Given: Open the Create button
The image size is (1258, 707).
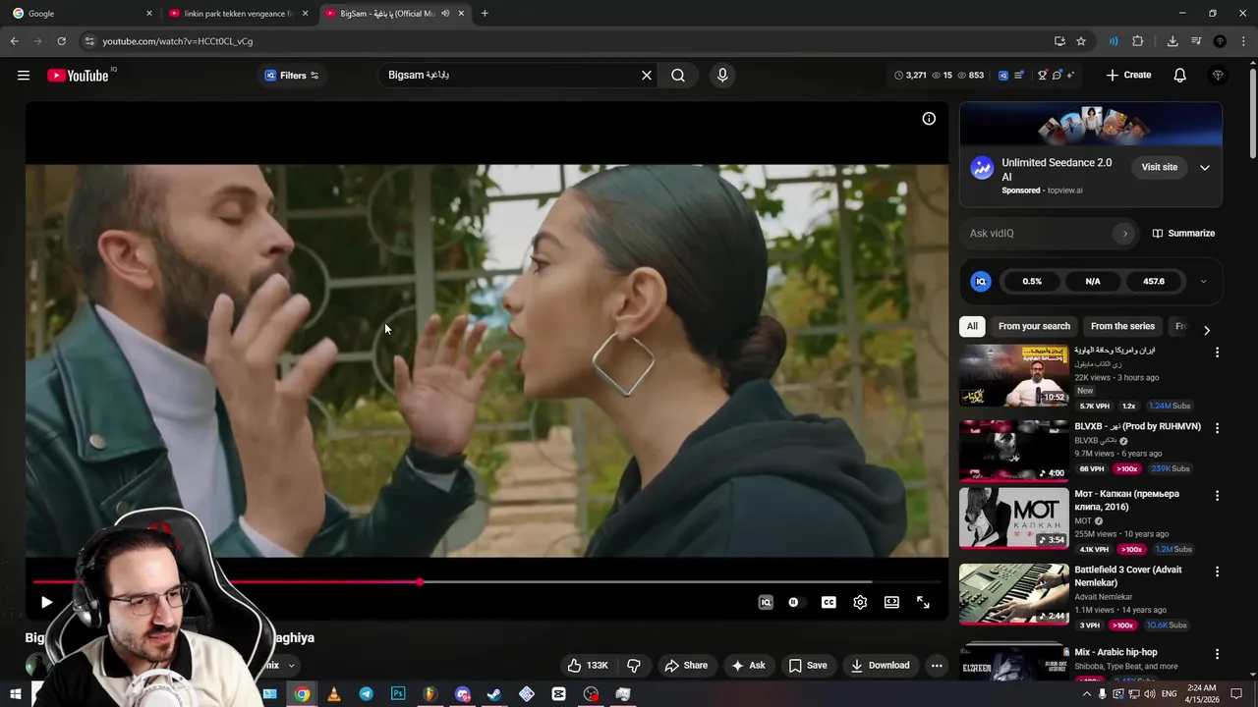Looking at the screenshot, I should pos(1128,76).
